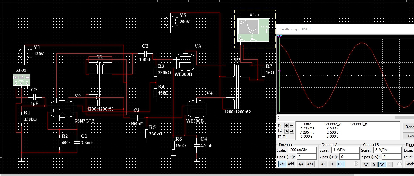Click the Channel B Scale field
The width and height of the screenshot is (414, 176).
click(387, 150)
